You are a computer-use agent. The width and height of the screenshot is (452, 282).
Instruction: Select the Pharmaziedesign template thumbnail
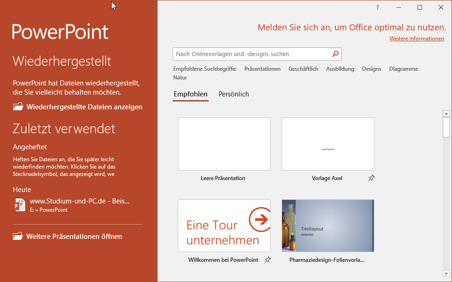(x=328, y=226)
